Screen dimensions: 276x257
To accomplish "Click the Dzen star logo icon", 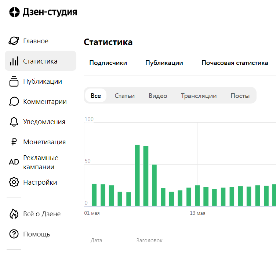I will (x=14, y=12).
